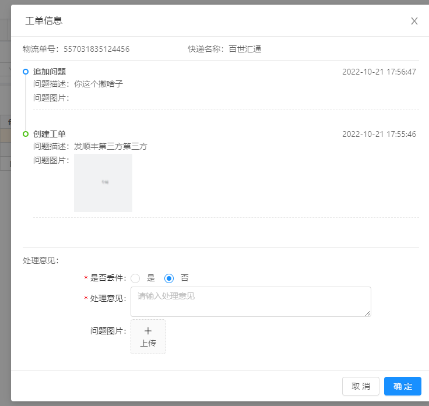The image size is (429, 406).
Task: Click the plus icon to upload image
Action: point(148,330)
